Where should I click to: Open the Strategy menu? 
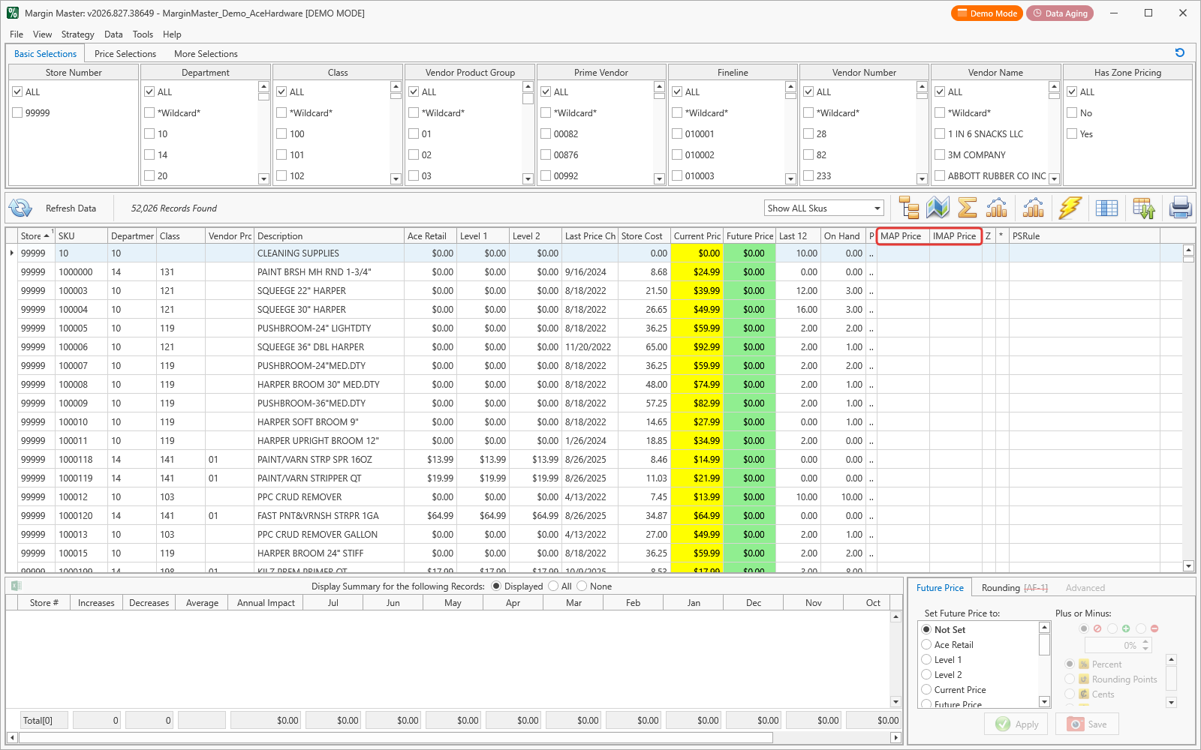pyautogui.click(x=78, y=34)
